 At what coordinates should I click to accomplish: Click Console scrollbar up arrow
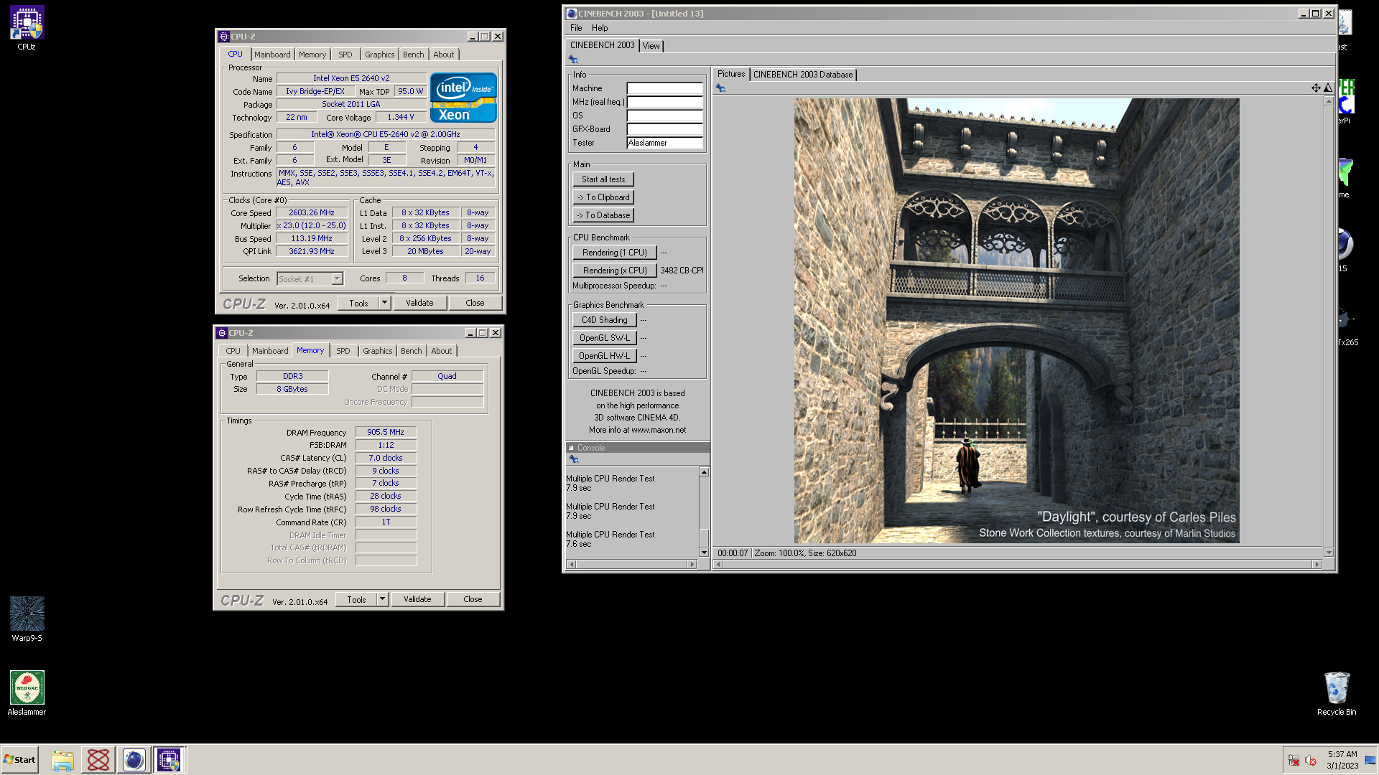pyautogui.click(x=704, y=472)
